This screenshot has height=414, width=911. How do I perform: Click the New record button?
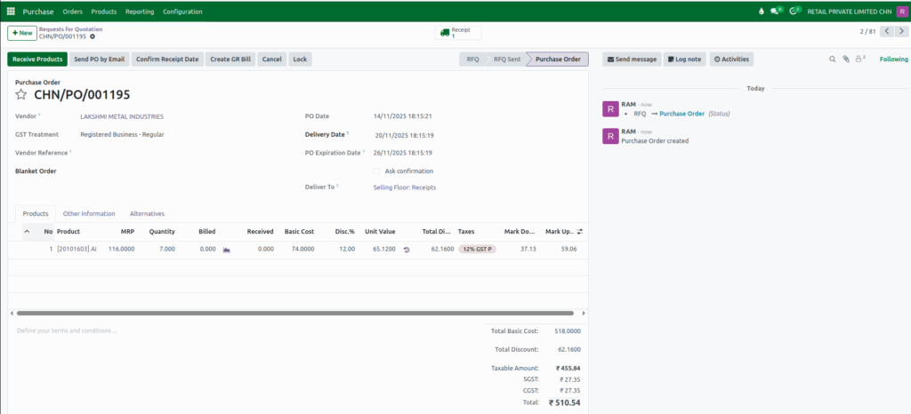click(22, 33)
